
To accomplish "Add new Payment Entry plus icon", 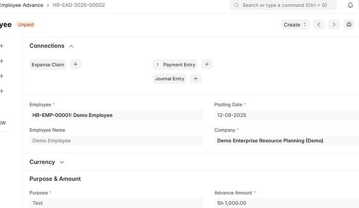I will point(207,65).
